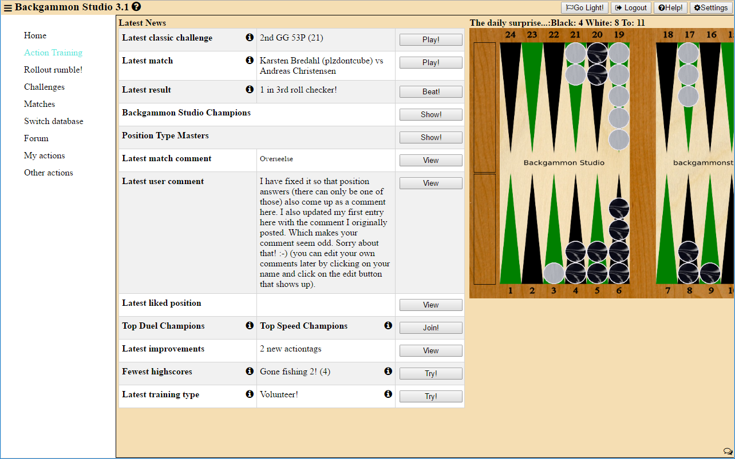Open the chat bubbles icon at bottom right
This screenshot has height=459, width=735.
[728, 452]
